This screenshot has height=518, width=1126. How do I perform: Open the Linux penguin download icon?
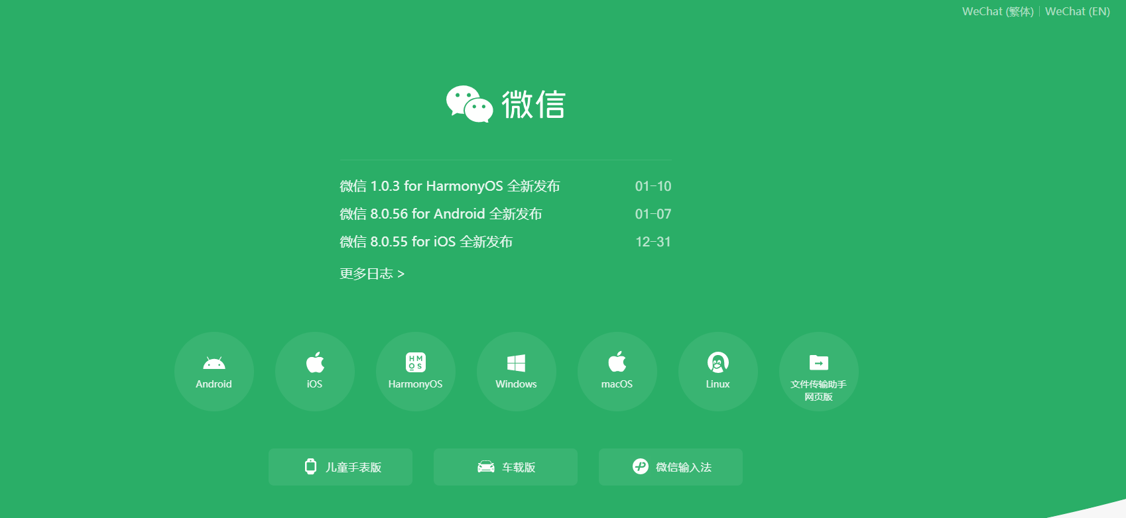pos(718,362)
